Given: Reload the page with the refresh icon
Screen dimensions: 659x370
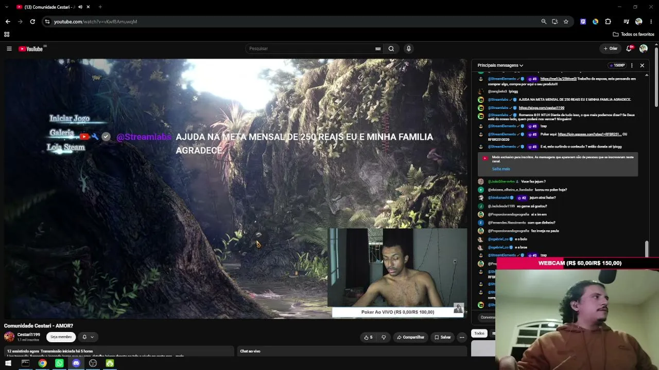Looking at the screenshot, I should coord(32,22).
